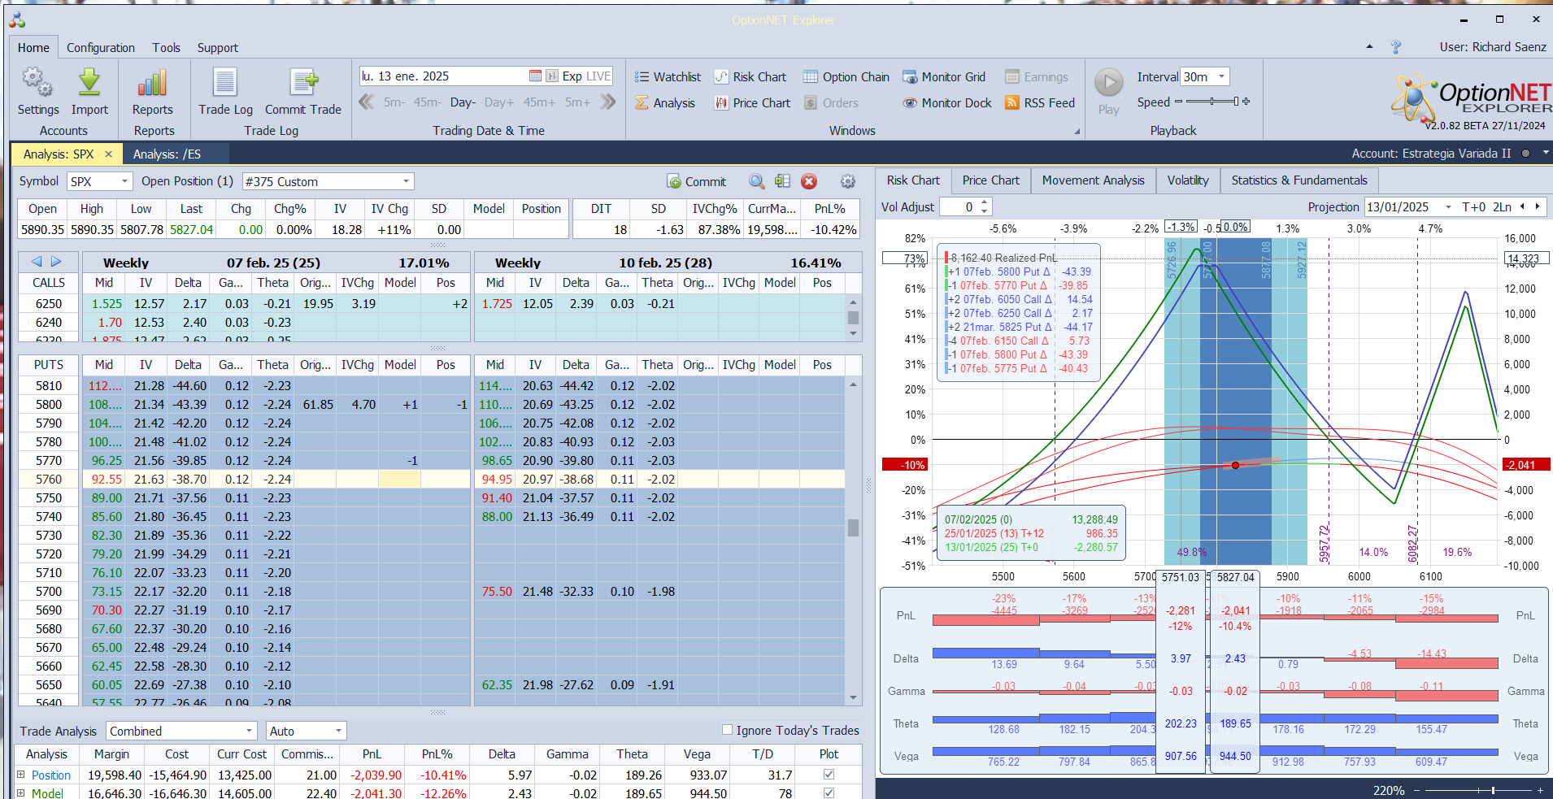This screenshot has height=799, width=1553.
Task: Open the Trade Log icon
Action: tap(225, 82)
